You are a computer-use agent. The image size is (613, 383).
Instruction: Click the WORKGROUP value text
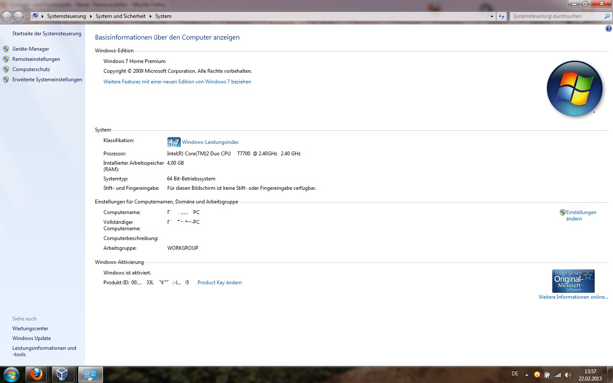point(183,248)
